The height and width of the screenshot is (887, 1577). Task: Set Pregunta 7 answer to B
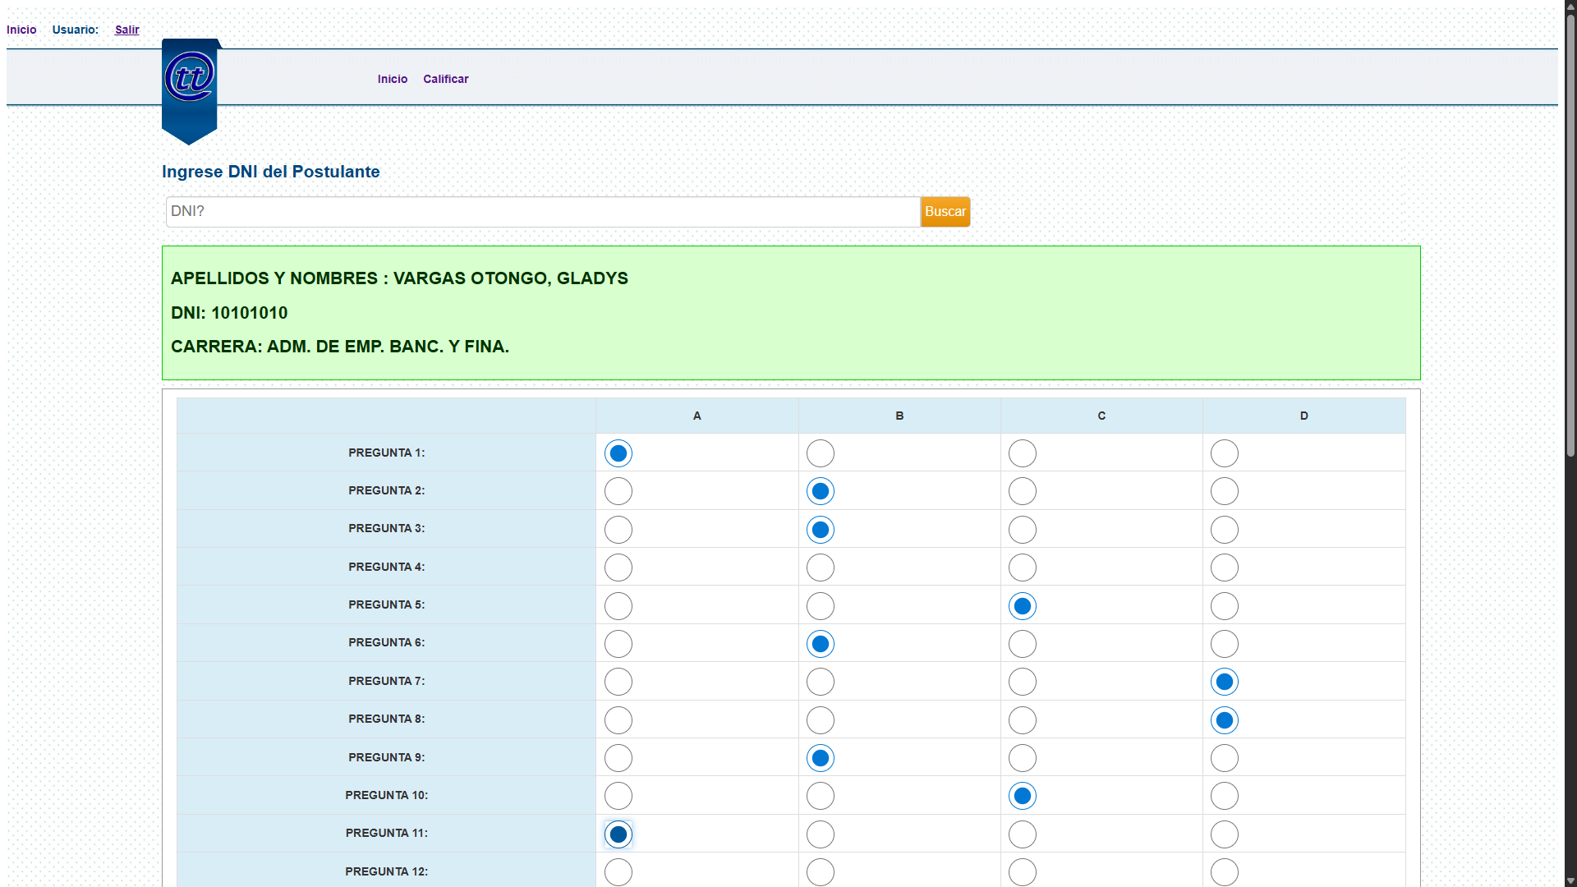[821, 682]
